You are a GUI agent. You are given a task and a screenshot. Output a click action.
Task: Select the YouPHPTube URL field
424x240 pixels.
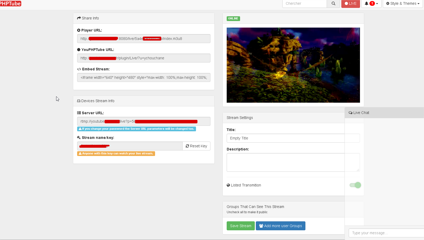(x=144, y=58)
